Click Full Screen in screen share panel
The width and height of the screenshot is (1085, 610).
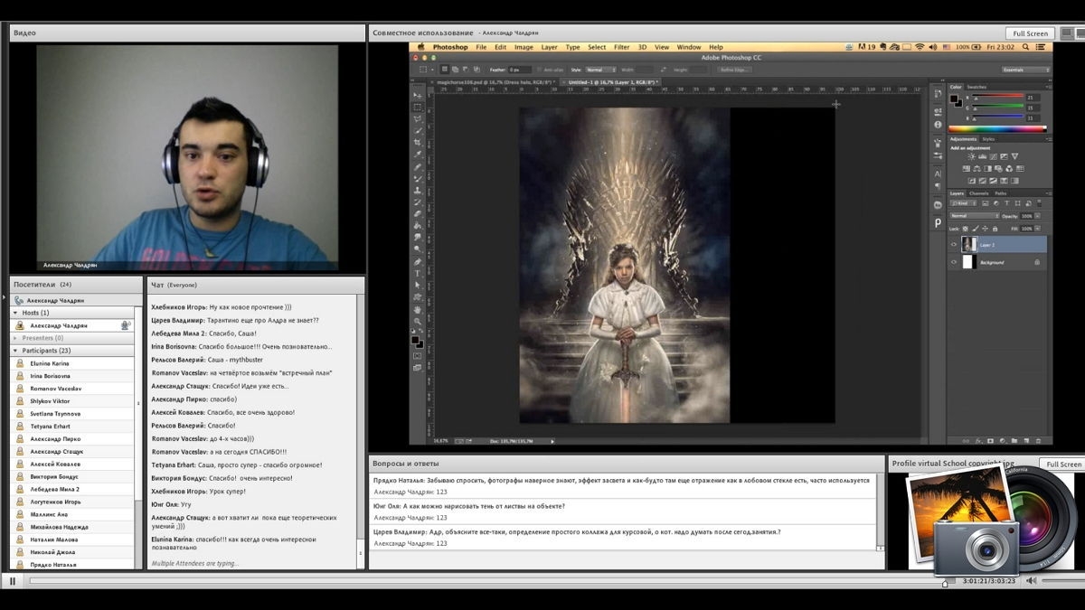click(1031, 33)
